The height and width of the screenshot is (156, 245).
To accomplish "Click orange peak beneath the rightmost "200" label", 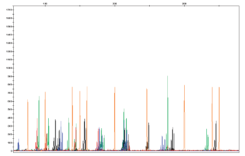I will point(184,118).
